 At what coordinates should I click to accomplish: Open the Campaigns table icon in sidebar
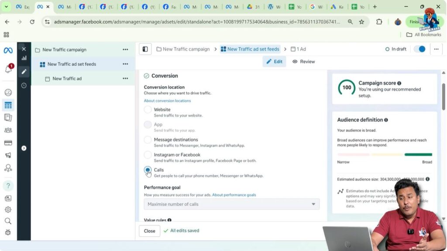(x=8, y=105)
